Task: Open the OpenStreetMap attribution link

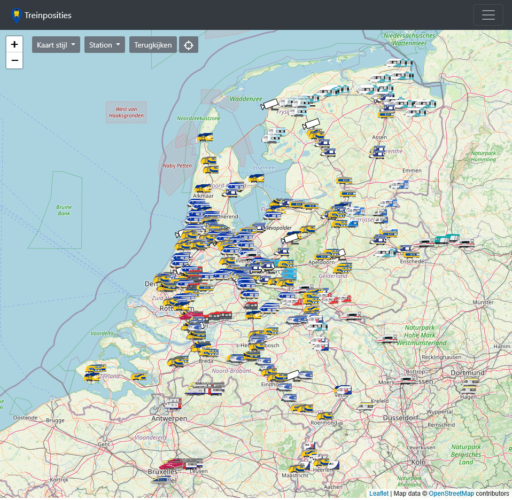Action: tap(451, 493)
